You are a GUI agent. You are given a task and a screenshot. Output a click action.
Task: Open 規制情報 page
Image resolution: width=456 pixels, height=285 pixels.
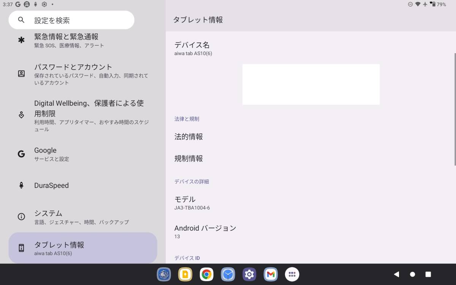[x=310, y=159]
